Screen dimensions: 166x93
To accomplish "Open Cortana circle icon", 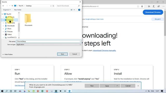I will [x=11, y=91].
